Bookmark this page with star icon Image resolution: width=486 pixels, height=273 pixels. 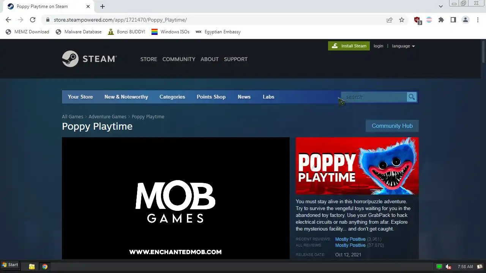(x=402, y=20)
